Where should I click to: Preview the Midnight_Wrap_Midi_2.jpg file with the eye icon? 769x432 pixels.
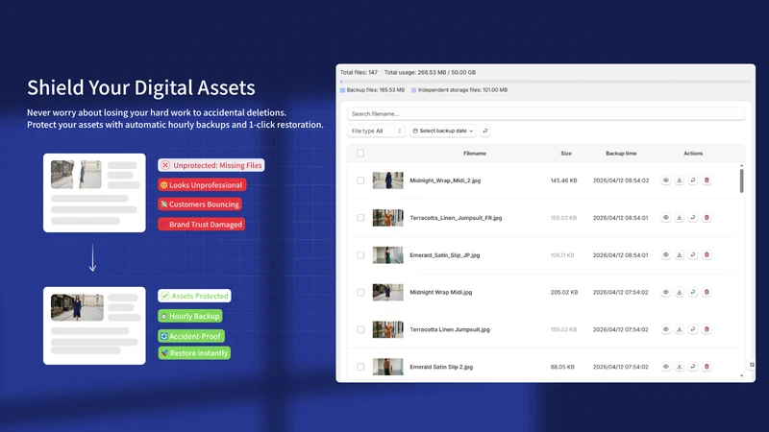(665, 180)
